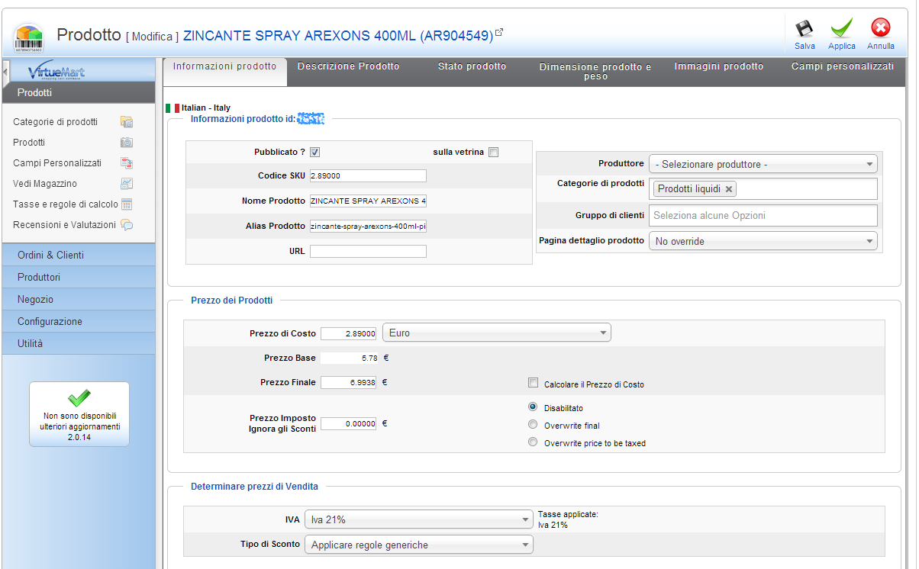The width and height of the screenshot is (919, 569).
Task: Click the empty URL input field
Action: tap(368, 251)
